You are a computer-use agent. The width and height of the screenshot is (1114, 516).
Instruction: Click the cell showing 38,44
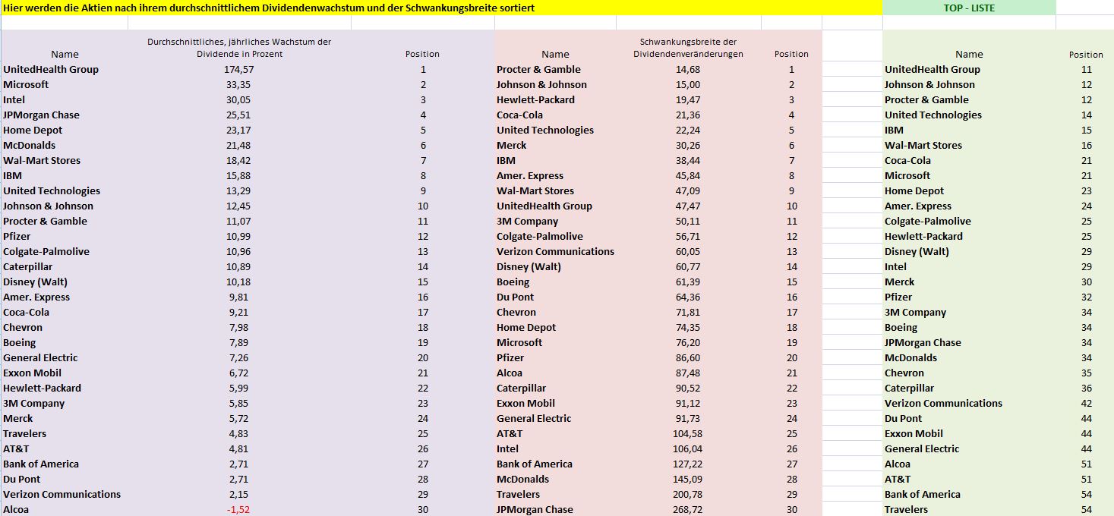688,160
